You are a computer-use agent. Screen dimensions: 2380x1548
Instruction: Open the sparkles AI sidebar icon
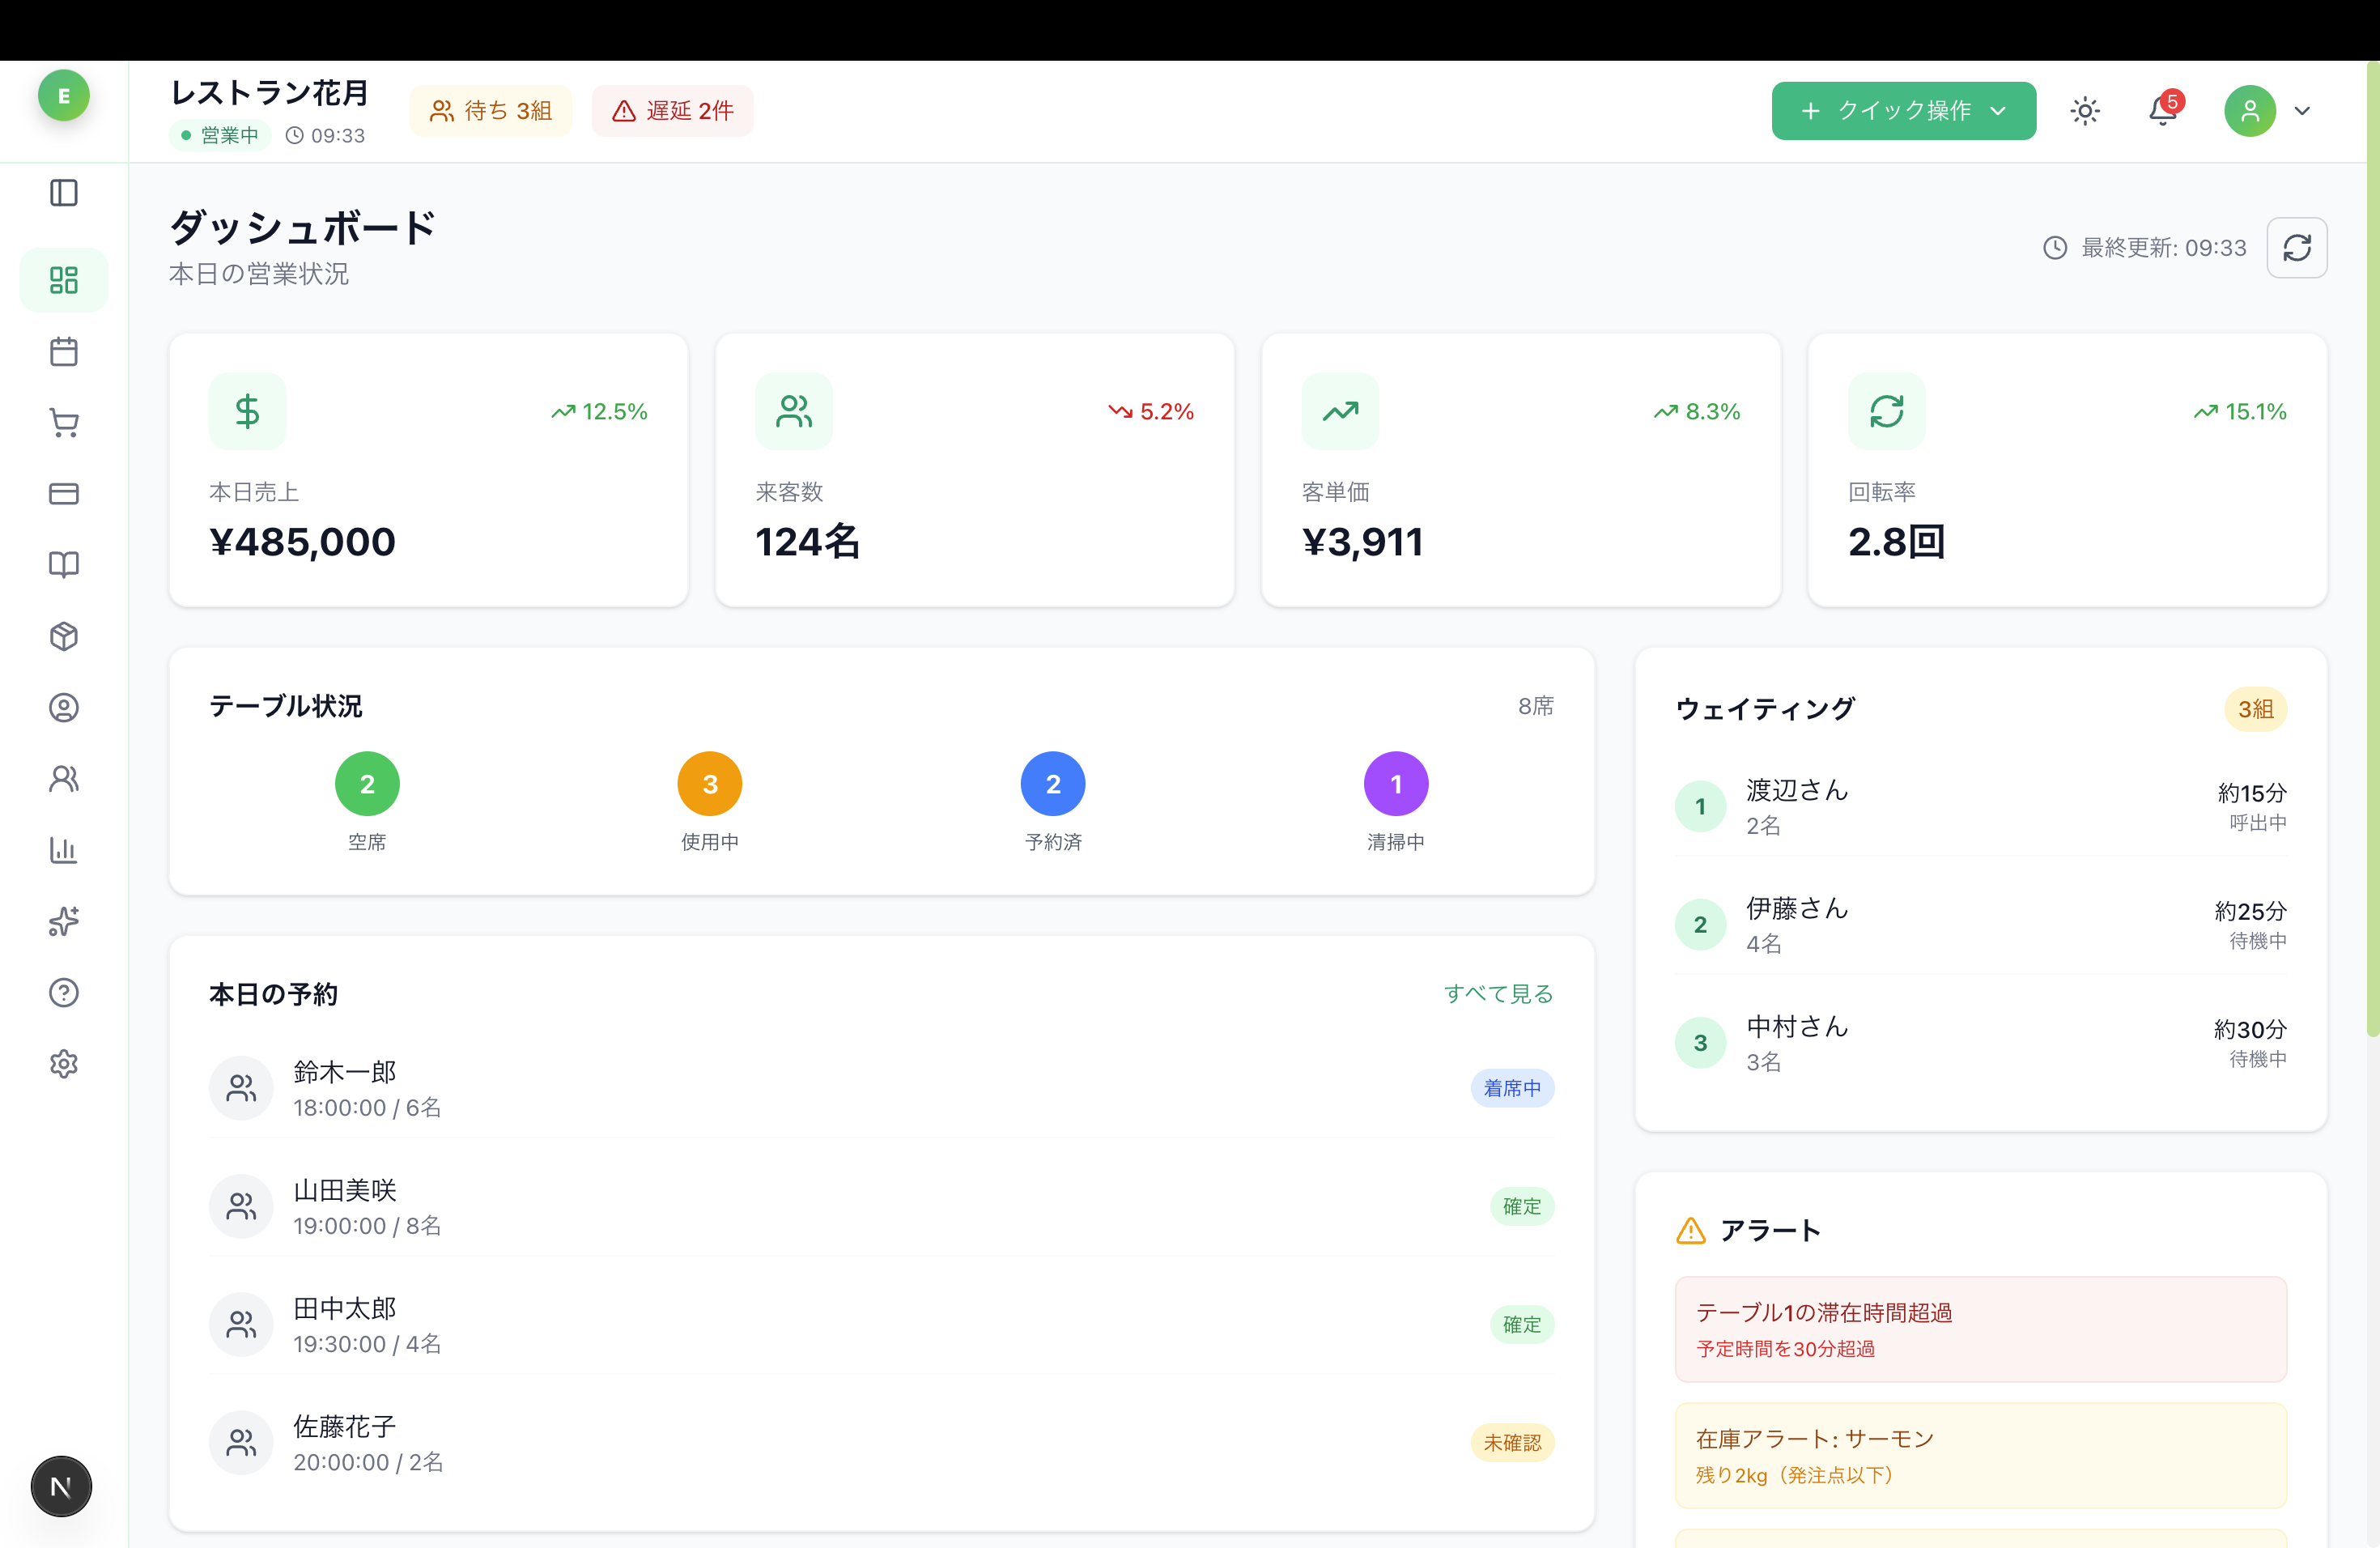pyautogui.click(x=63, y=921)
